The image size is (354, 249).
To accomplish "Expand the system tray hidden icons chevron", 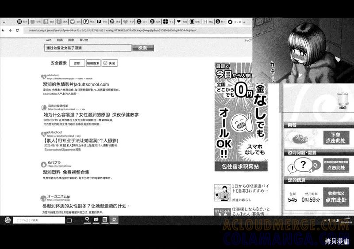I will pyautogui.click(x=325, y=220).
